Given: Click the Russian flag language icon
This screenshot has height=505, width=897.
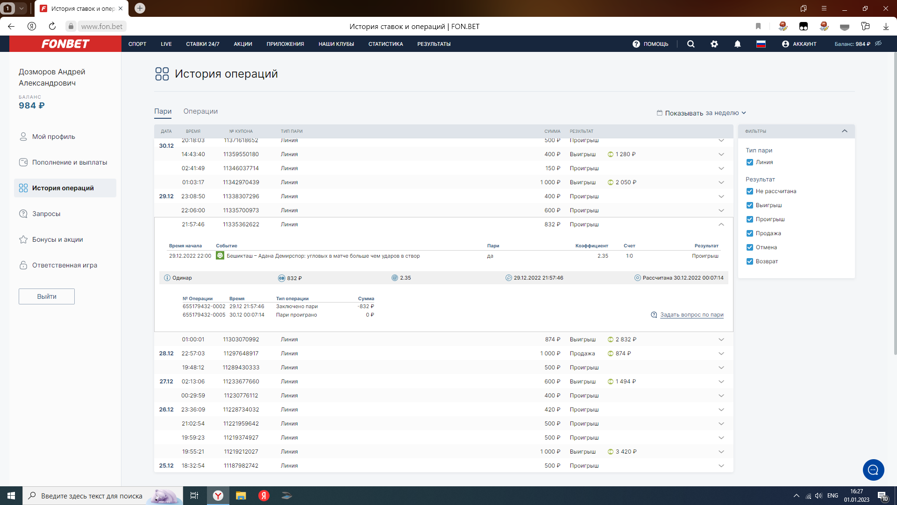Looking at the screenshot, I should 761,44.
